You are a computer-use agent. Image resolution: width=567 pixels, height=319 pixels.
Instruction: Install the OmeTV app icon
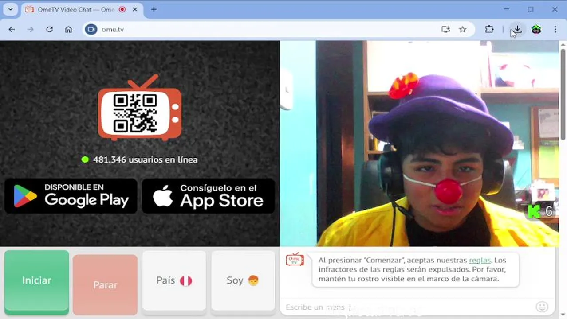coord(445,29)
